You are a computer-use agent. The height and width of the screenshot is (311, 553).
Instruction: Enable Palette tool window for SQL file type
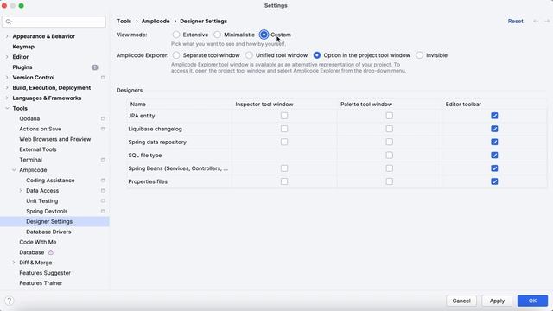click(390, 155)
